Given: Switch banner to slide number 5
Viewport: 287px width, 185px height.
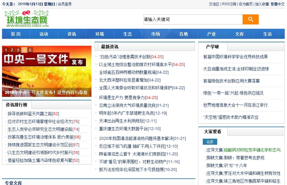Looking at the screenshot, I should click(x=30, y=50).
